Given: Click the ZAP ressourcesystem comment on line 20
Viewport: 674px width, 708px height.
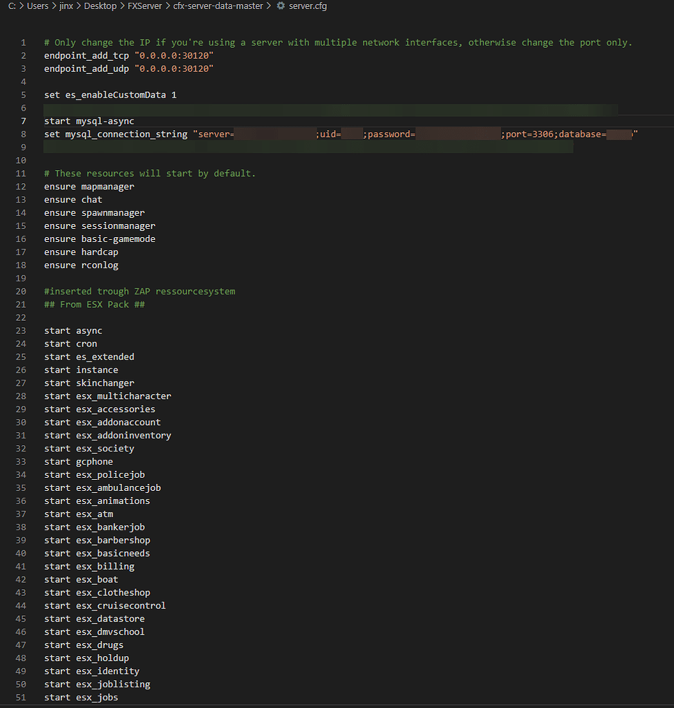Looking at the screenshot, I should (x=138, y=291).
